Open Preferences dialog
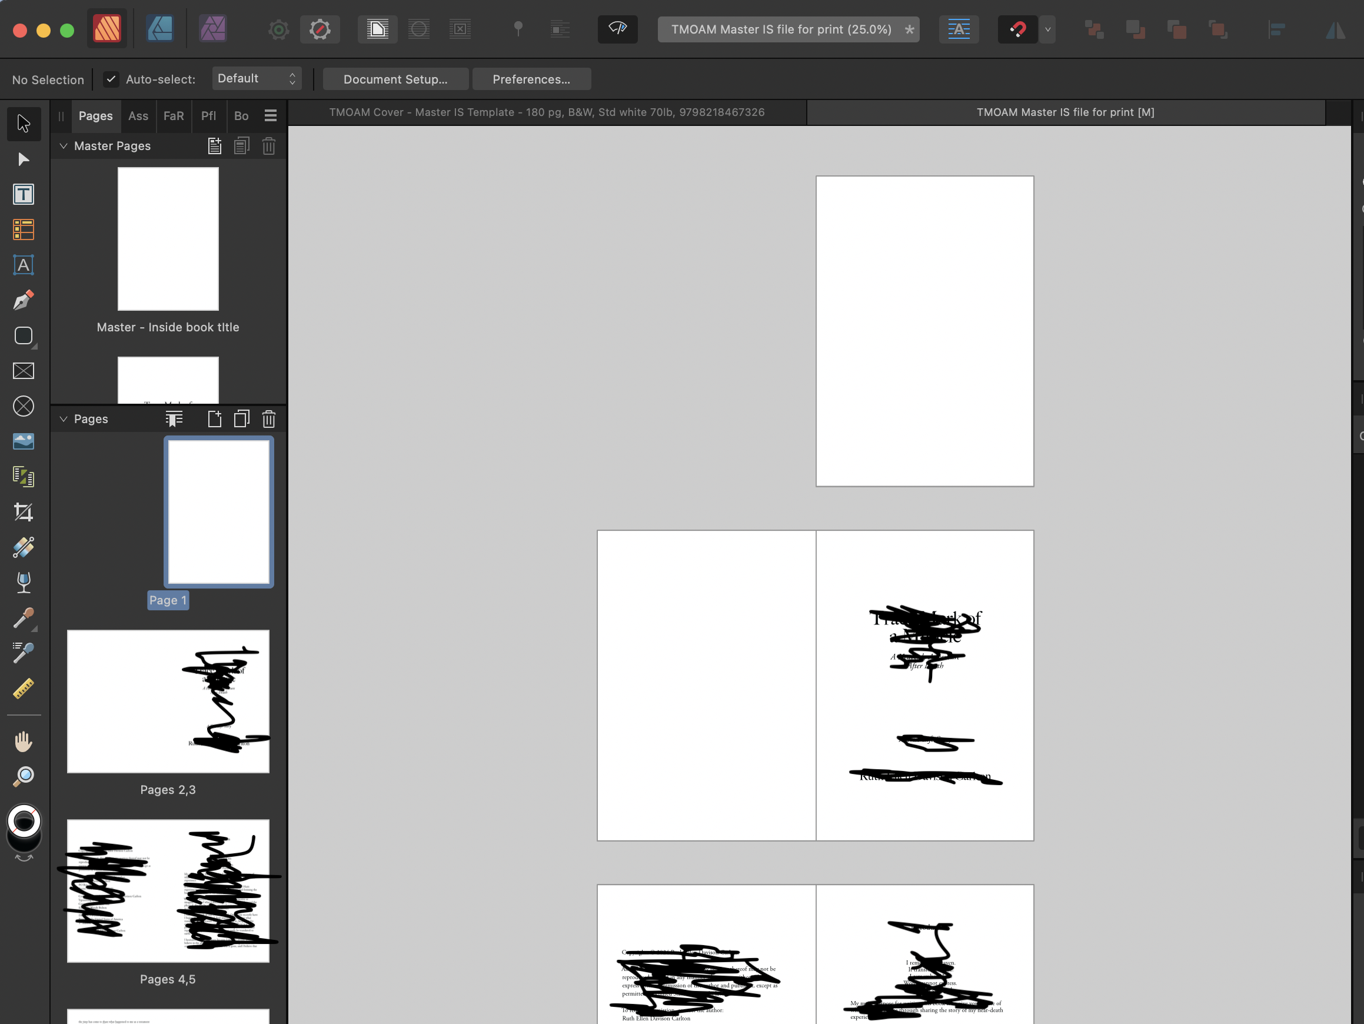Screen dimensions: 1364x1024 click(x=531, y=79)
